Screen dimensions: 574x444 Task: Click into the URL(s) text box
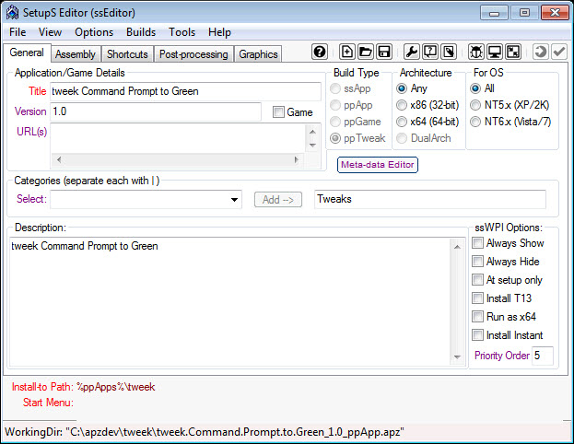(178, 138)
